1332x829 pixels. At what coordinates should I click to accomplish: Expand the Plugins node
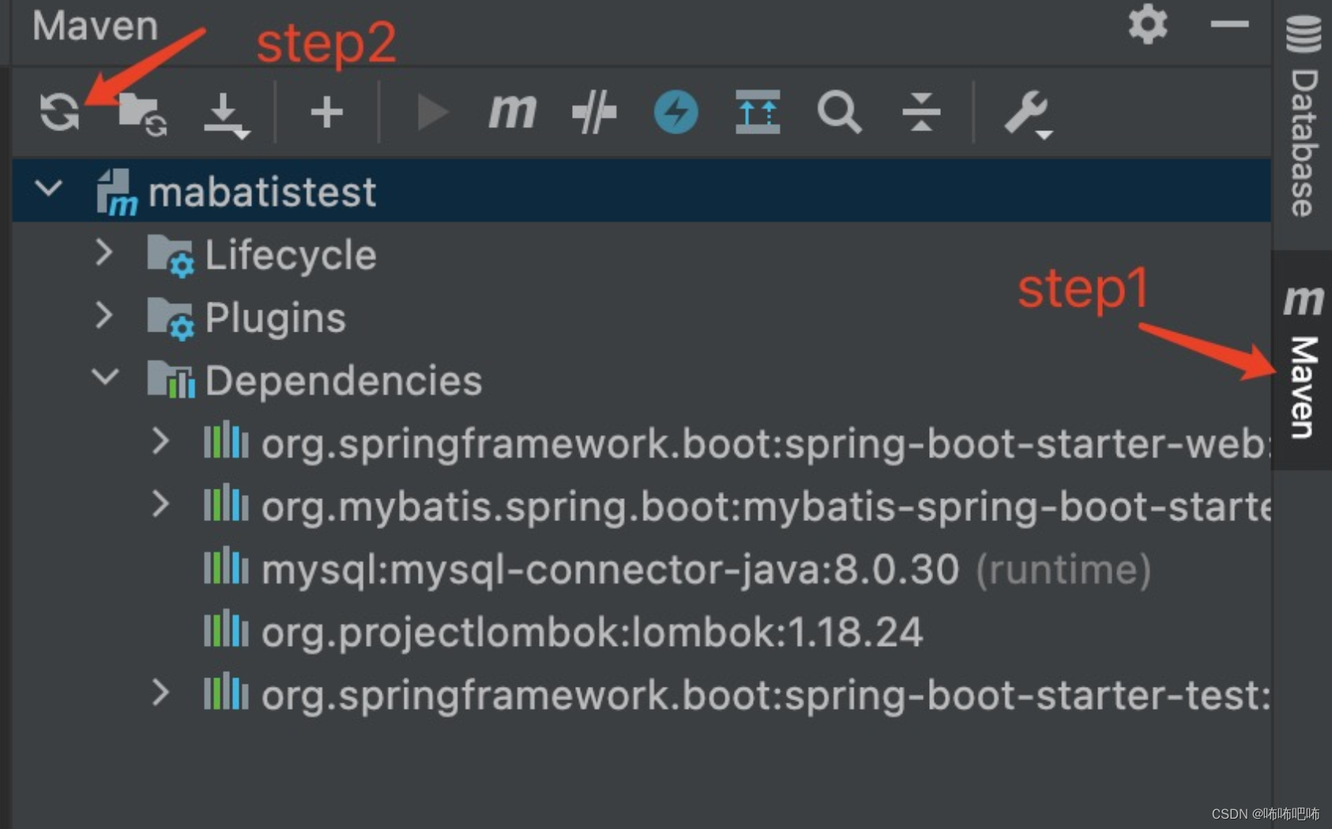(103, 315)
